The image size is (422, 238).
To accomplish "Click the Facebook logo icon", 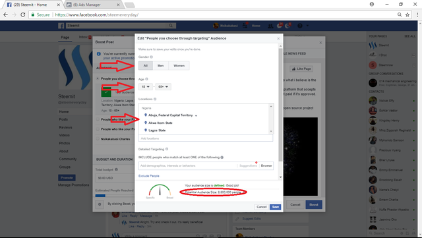I will [x=61, y=26].
